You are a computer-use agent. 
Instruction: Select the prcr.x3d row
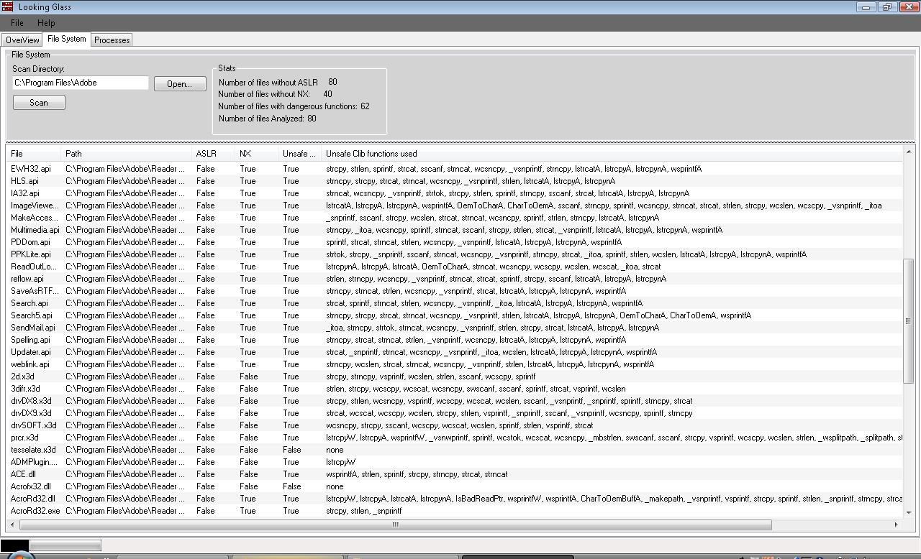(455, 438)
